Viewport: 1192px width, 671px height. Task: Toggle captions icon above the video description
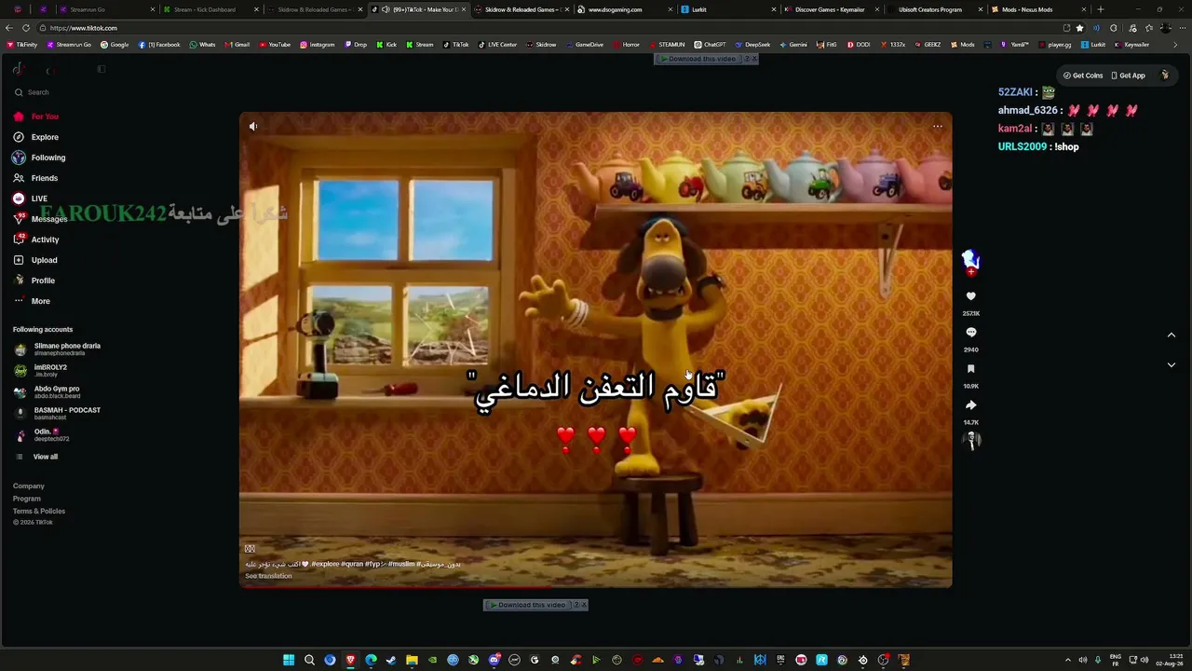coord(250,549)
